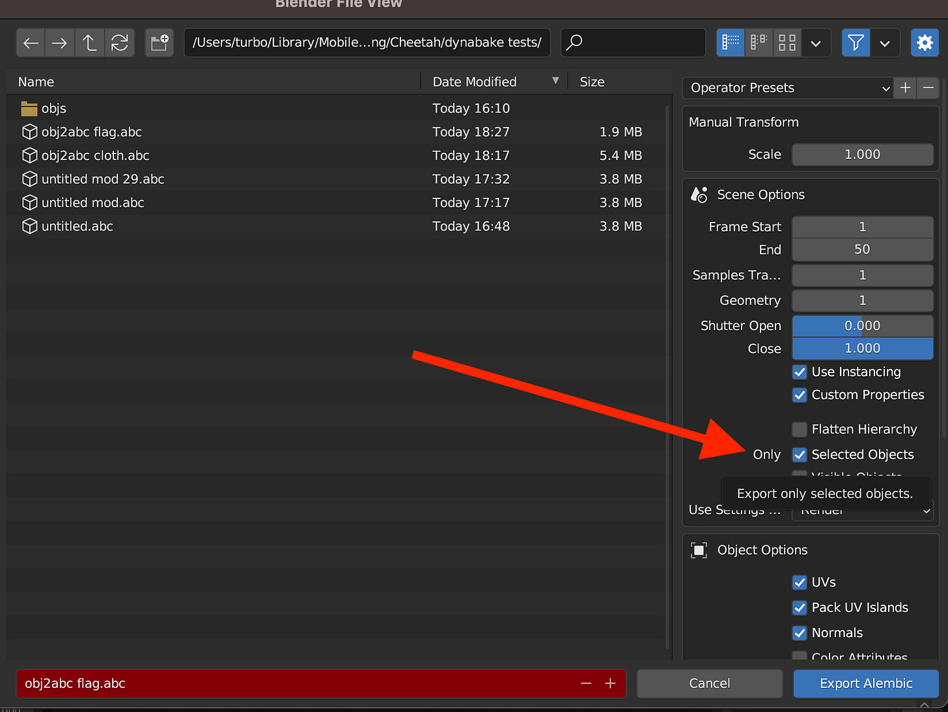This screenshot has width=948, height=712.
Task: Click Export Alembic button
Action: point(866,683)
